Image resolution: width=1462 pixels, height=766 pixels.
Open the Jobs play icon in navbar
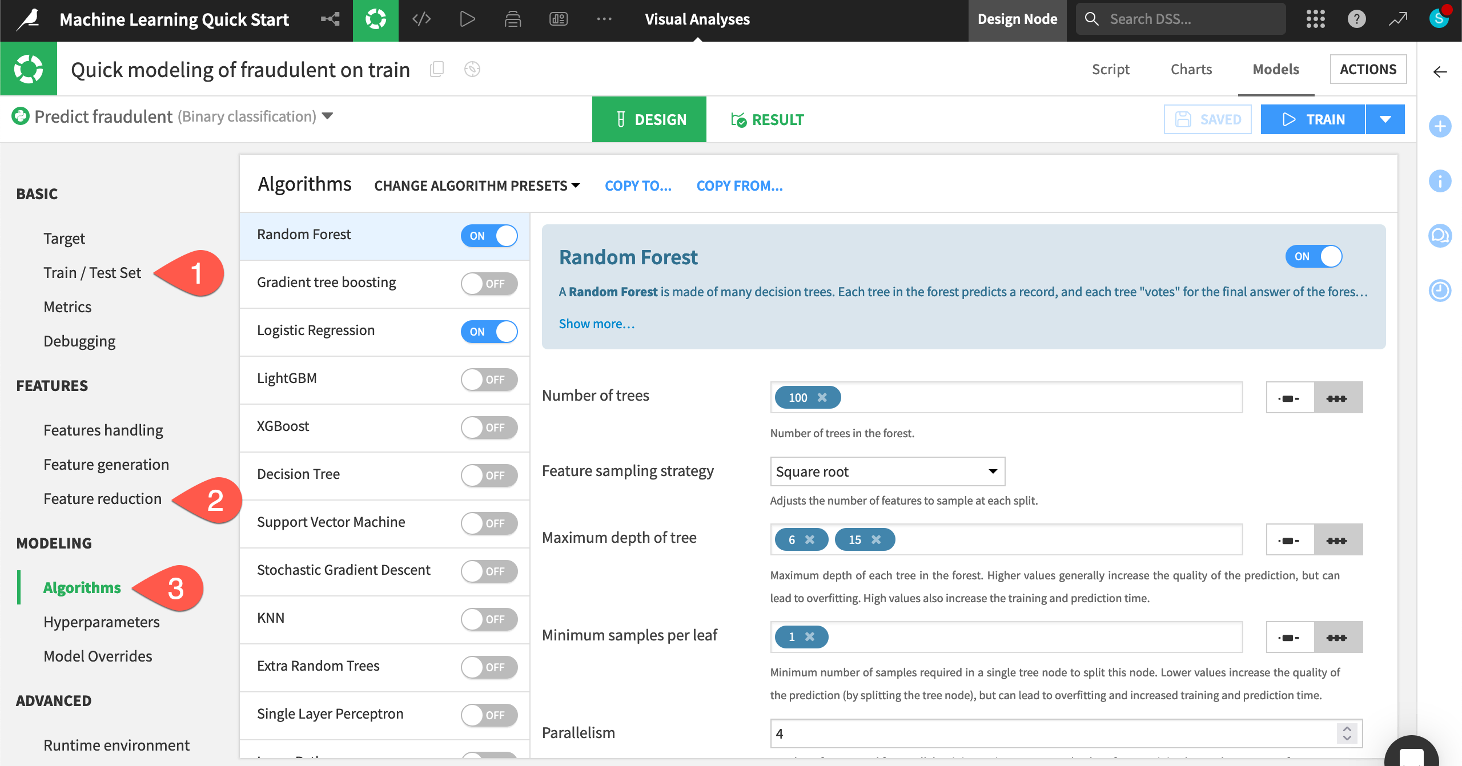[x=467, y=19]
